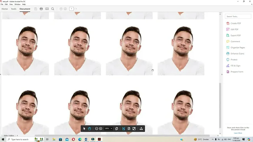Viewport: 253px width, 142px height.
Task: Click the page display copy icon
Action: [x=117, y=129]
